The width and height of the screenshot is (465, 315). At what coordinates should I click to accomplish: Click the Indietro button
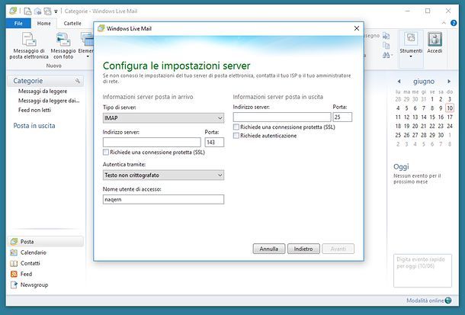click(x=303, y=249)
